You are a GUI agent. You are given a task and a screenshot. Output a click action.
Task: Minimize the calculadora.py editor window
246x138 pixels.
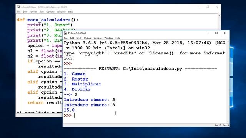pyautogui.click(x=199, y=7)
